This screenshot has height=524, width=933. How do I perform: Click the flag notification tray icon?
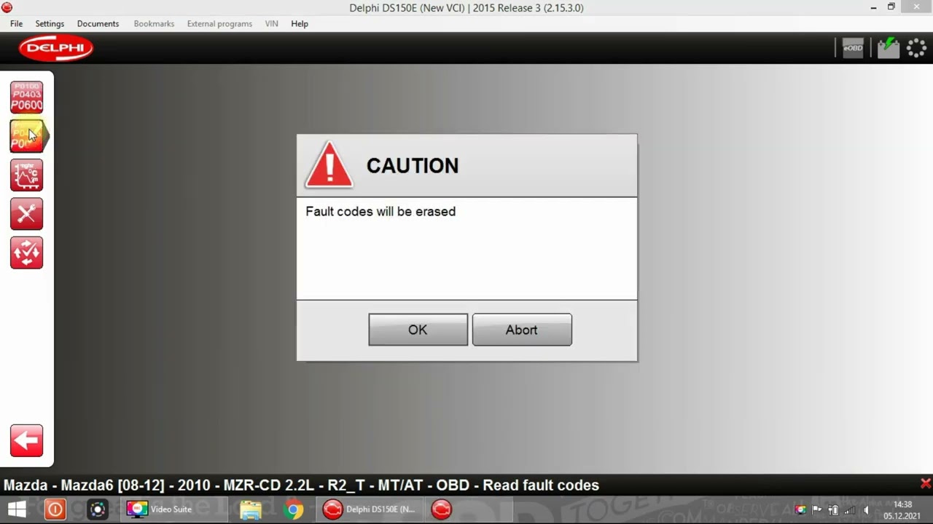pos(817,509)
